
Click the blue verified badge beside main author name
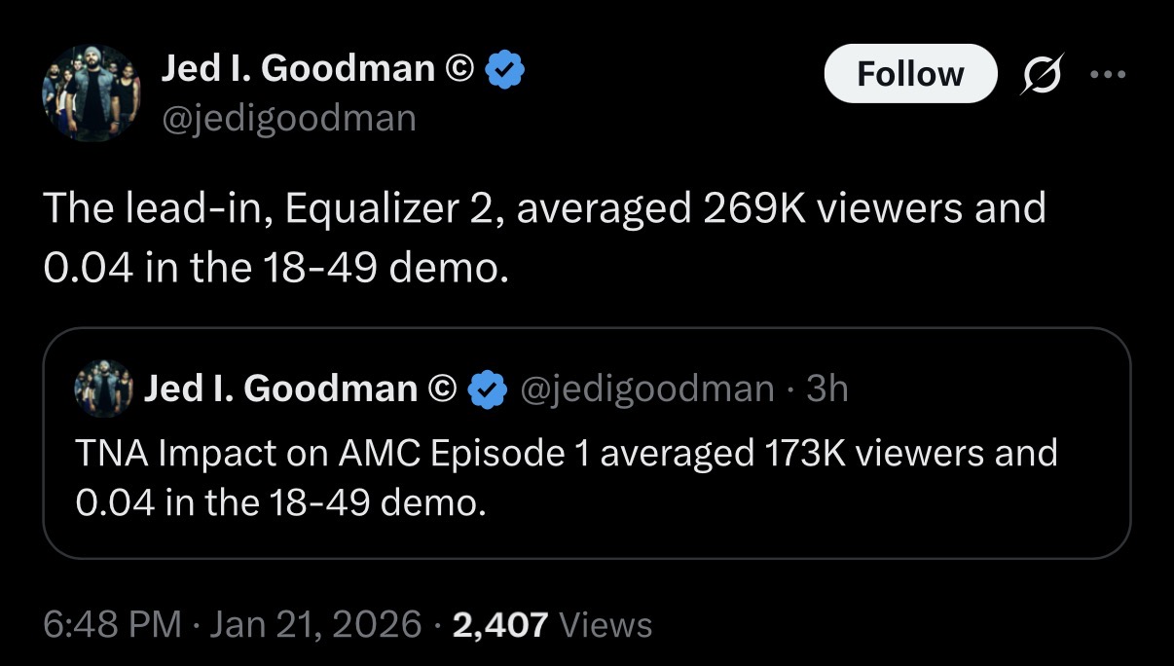click(504, 69)
